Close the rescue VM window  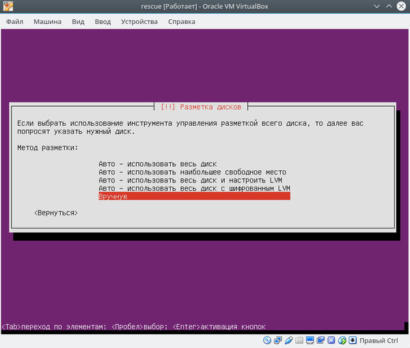401,6
